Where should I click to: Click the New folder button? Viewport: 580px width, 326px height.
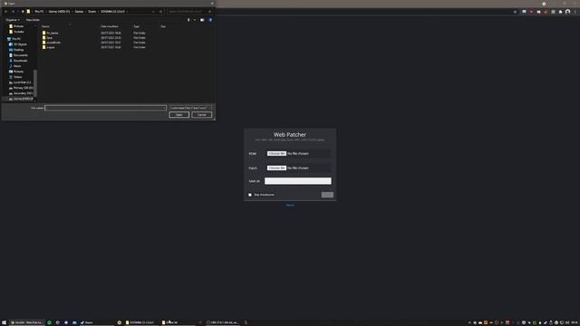point(33,20)
